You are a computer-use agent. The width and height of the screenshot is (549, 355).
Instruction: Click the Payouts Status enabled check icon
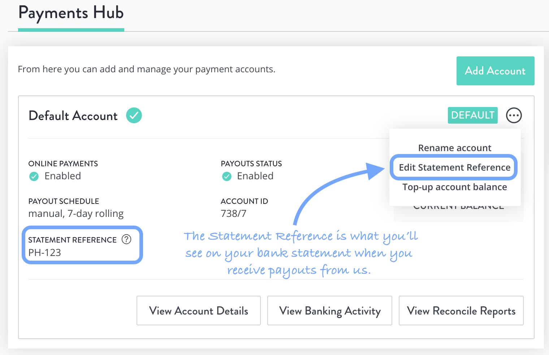point(227,176)
